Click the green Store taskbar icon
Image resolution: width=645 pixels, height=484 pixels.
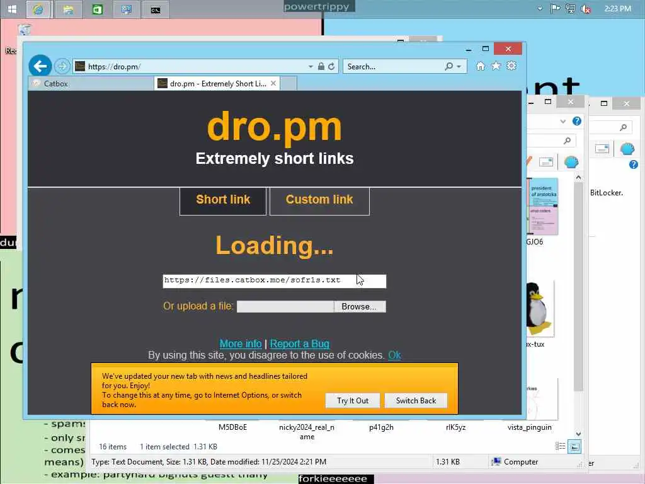(x=98, y=9)
